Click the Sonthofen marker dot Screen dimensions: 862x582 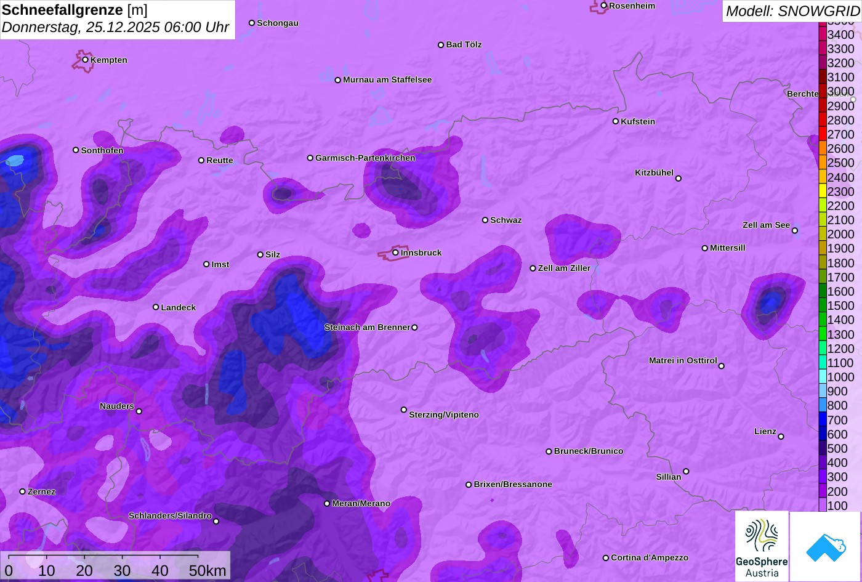[x=76, y=150]
